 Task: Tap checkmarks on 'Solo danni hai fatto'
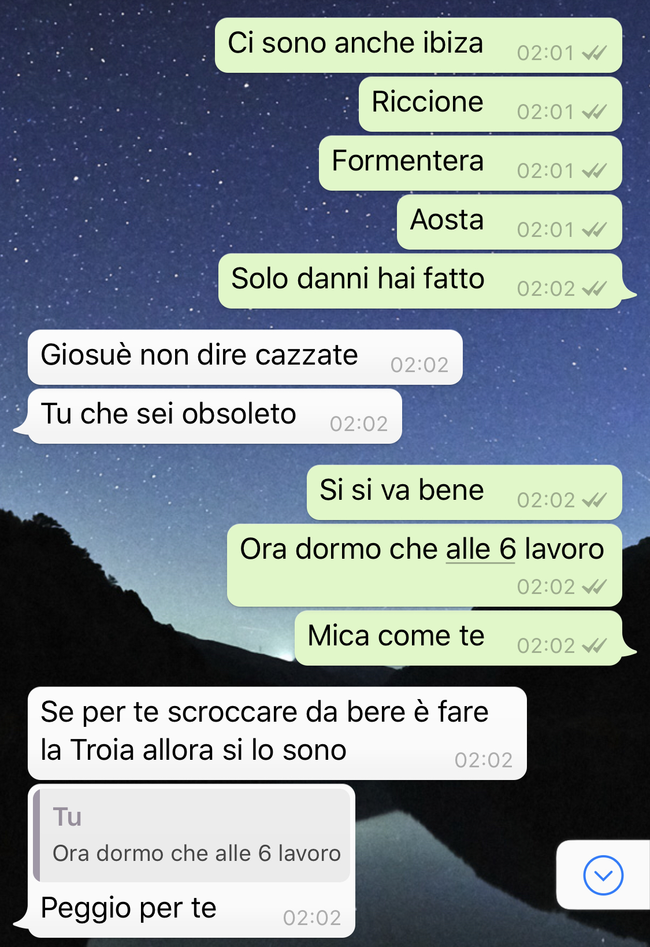pyautogui.click(x=594, y=289)
